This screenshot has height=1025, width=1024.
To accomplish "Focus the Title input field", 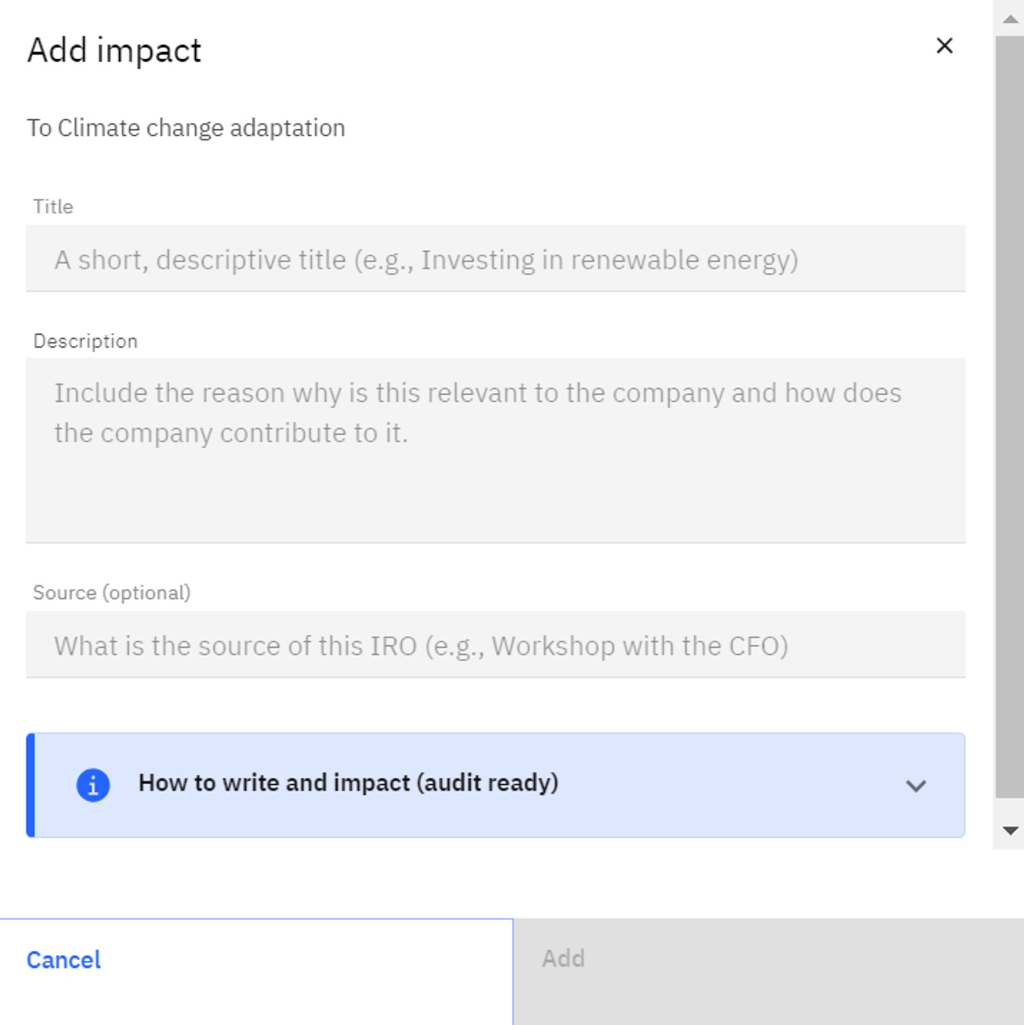I will [x=495, y=259].
